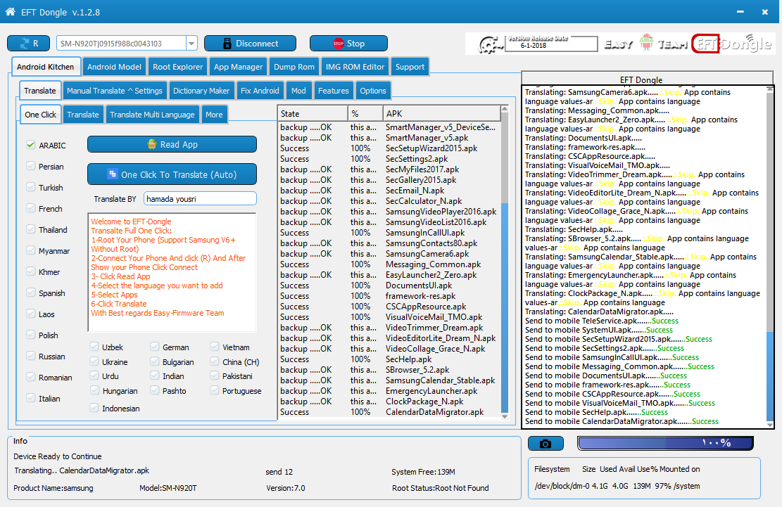Viewport: 782px width, 507px height.
Task: Click the log panel scroll down arrow
Action: click(x=770, y=424)
